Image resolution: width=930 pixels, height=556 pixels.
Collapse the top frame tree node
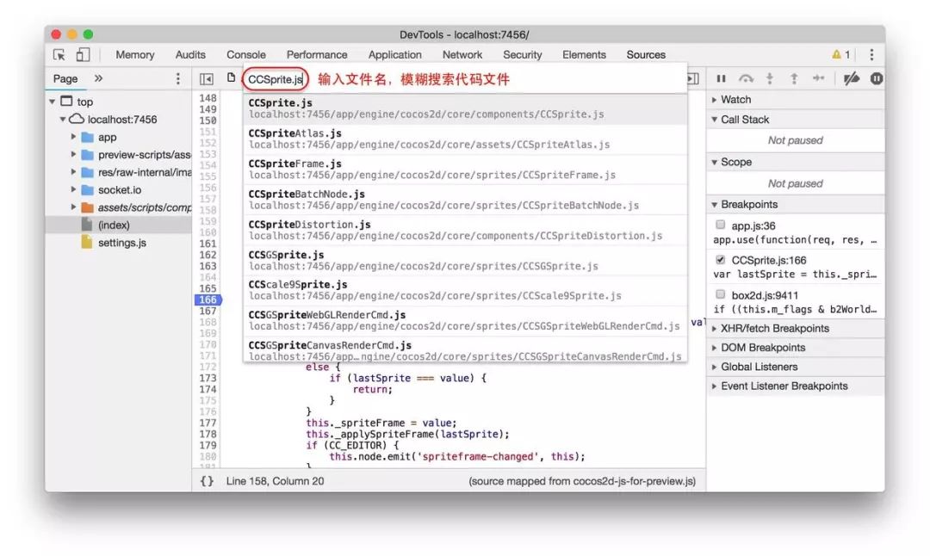tap(53, 102)
